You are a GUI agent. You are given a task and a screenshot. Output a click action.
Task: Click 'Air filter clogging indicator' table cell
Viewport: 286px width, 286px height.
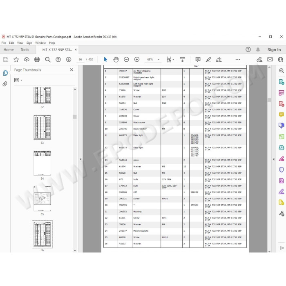(146, 71)
